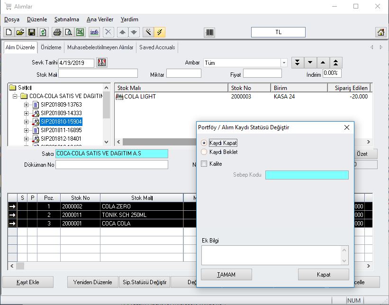Close the Statüsü Değiştir dialog with X
Image resolution: width=389 pixels, height=305 pixels.
pos(347,127)
